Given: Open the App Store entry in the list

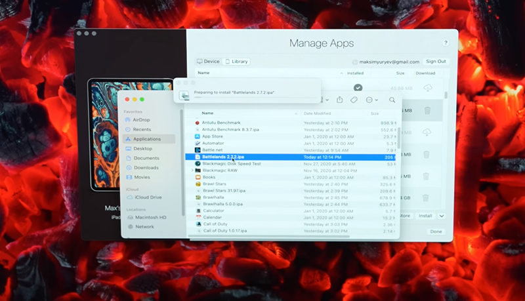Looking at the screenshot, I should [x=213, y=136].
